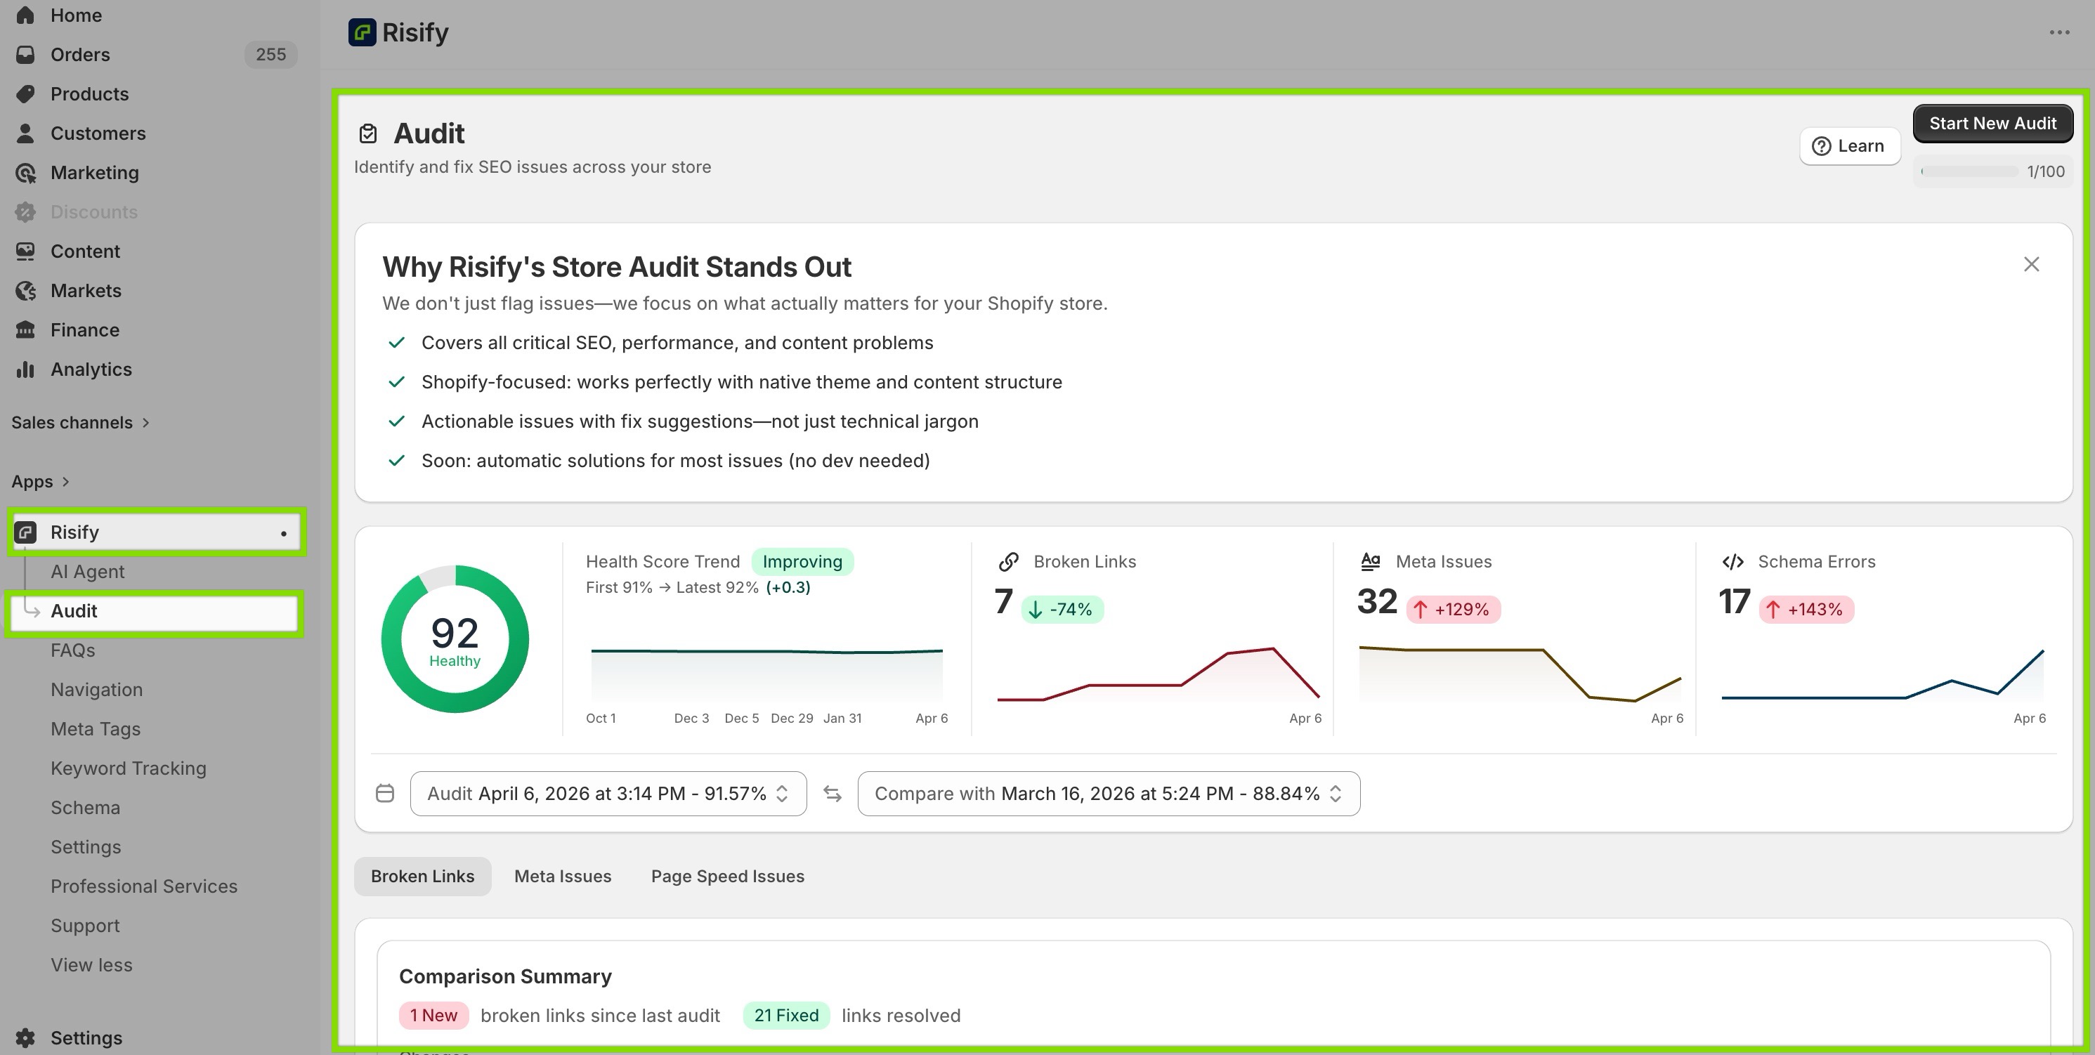Switch to the Page Speed Issues tab

[x=728, y=876]
